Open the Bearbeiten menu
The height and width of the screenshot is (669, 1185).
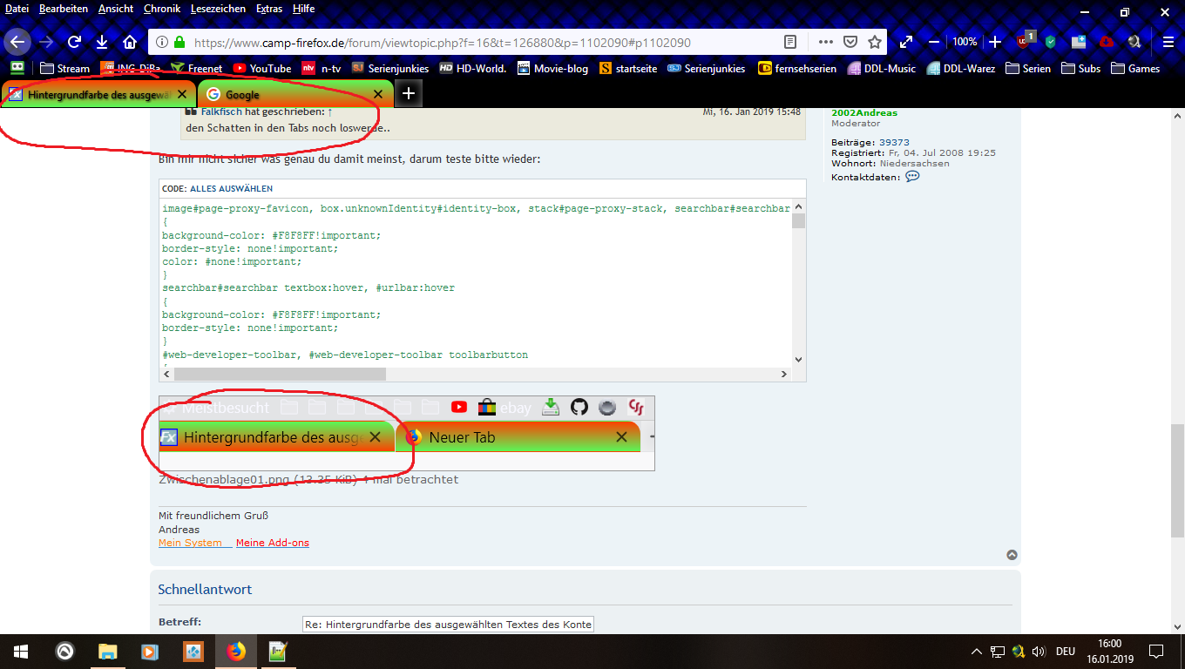click(x=62, y=9)
